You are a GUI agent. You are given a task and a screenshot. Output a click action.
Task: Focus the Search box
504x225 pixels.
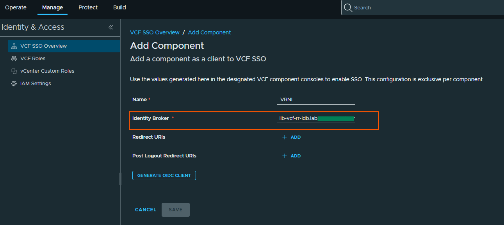[422, 8]
